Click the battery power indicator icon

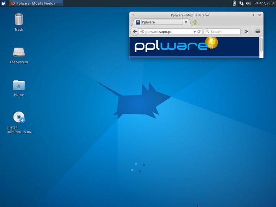tap(234, 3)
